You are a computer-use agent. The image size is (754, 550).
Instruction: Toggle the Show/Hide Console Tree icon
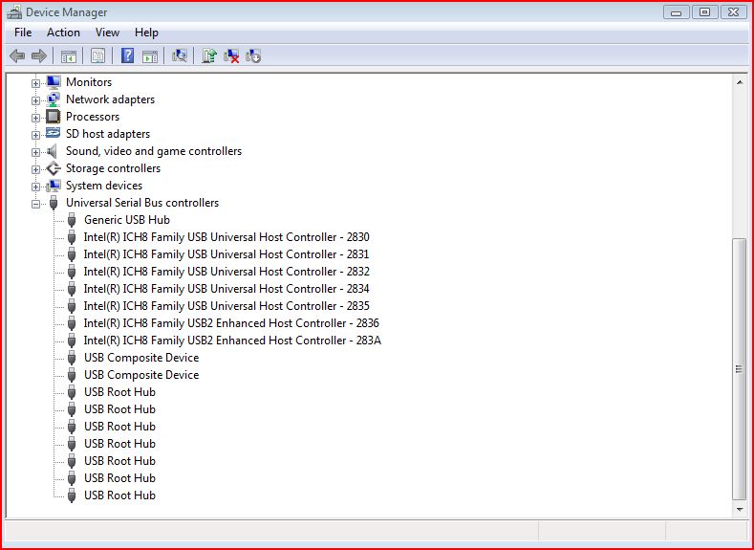click(69, 56)
